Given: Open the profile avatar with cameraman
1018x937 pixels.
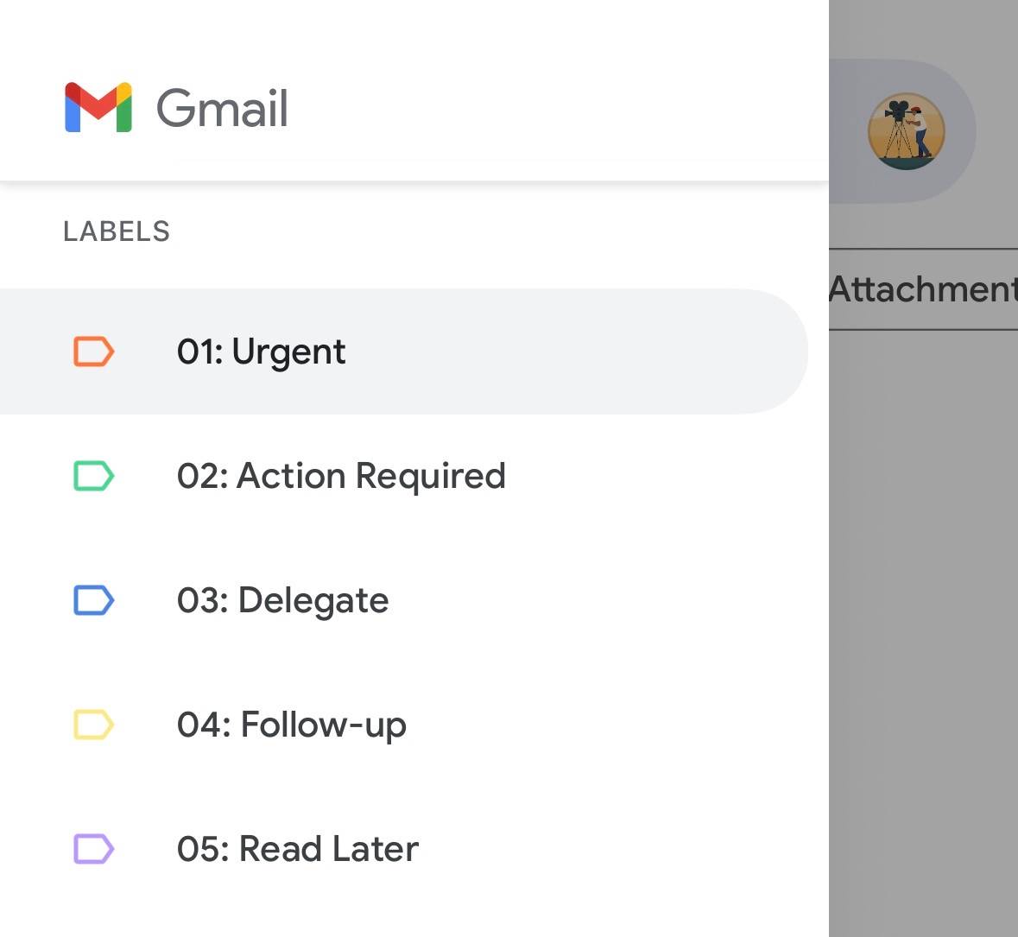Looking at the screenshot, I should (x=907, y=131).
